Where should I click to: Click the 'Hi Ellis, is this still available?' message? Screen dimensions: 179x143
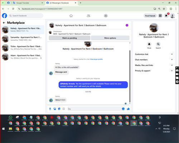(x=67, y=67)
